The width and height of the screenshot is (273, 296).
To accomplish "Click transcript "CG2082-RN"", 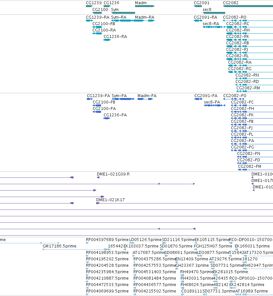I will 247,75.
